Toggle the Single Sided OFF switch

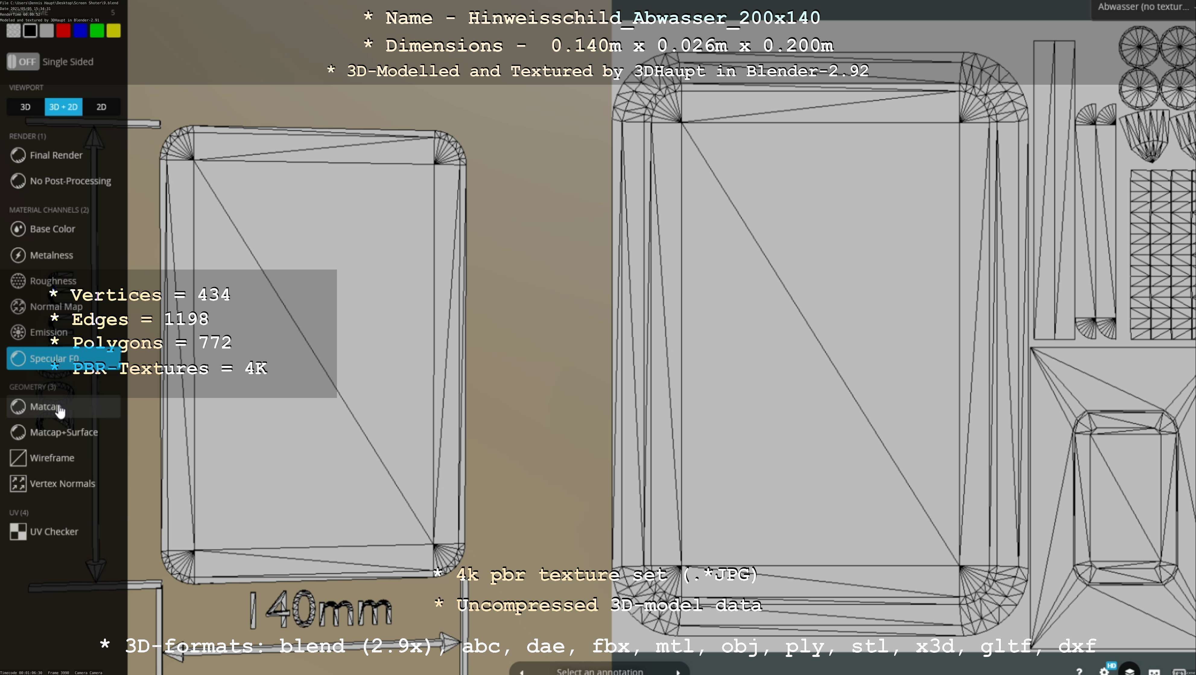[23, 62]
